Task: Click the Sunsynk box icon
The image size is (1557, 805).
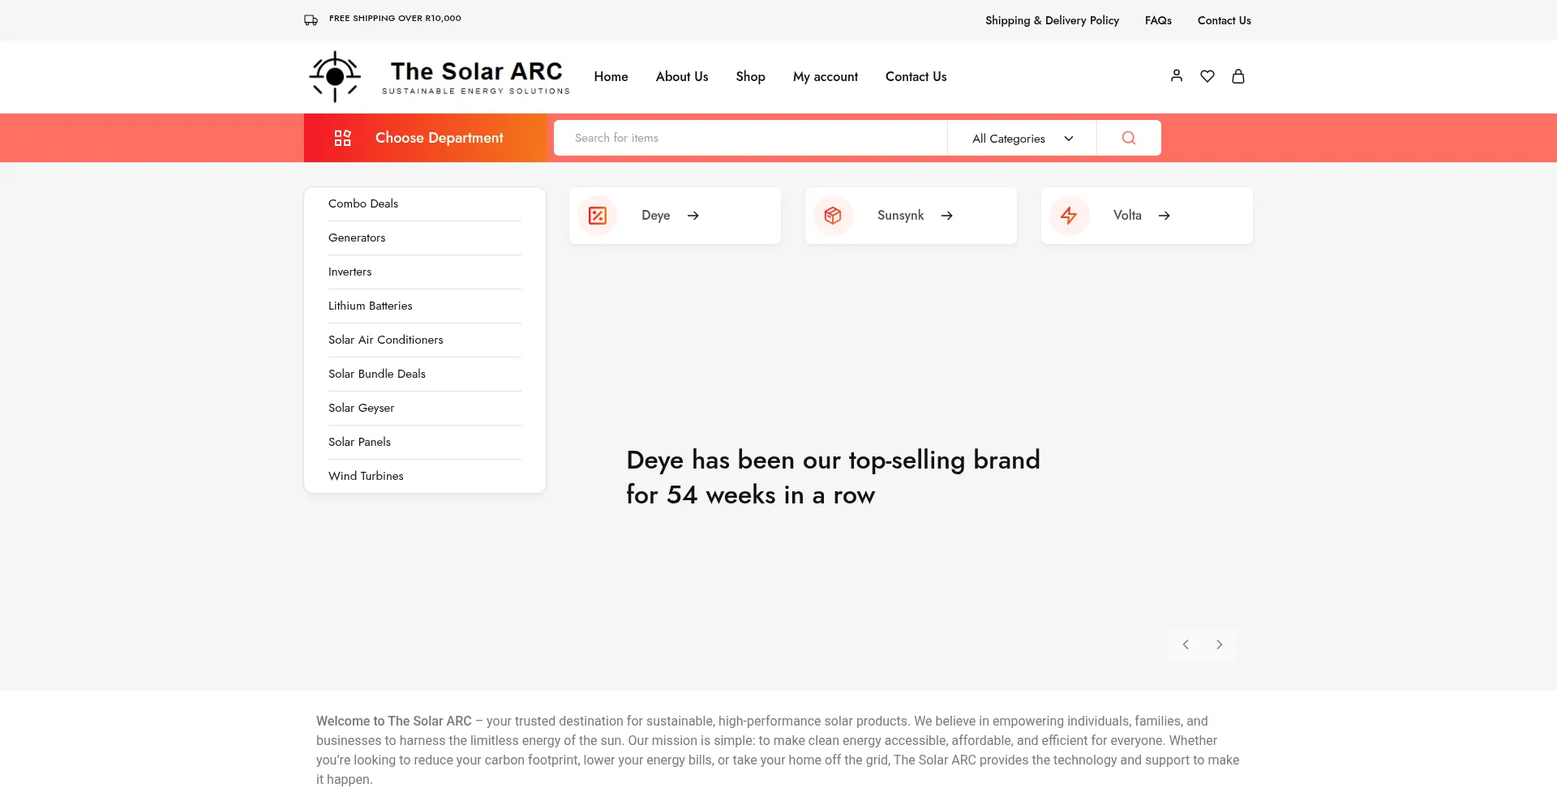Action: tap(833, 216)
